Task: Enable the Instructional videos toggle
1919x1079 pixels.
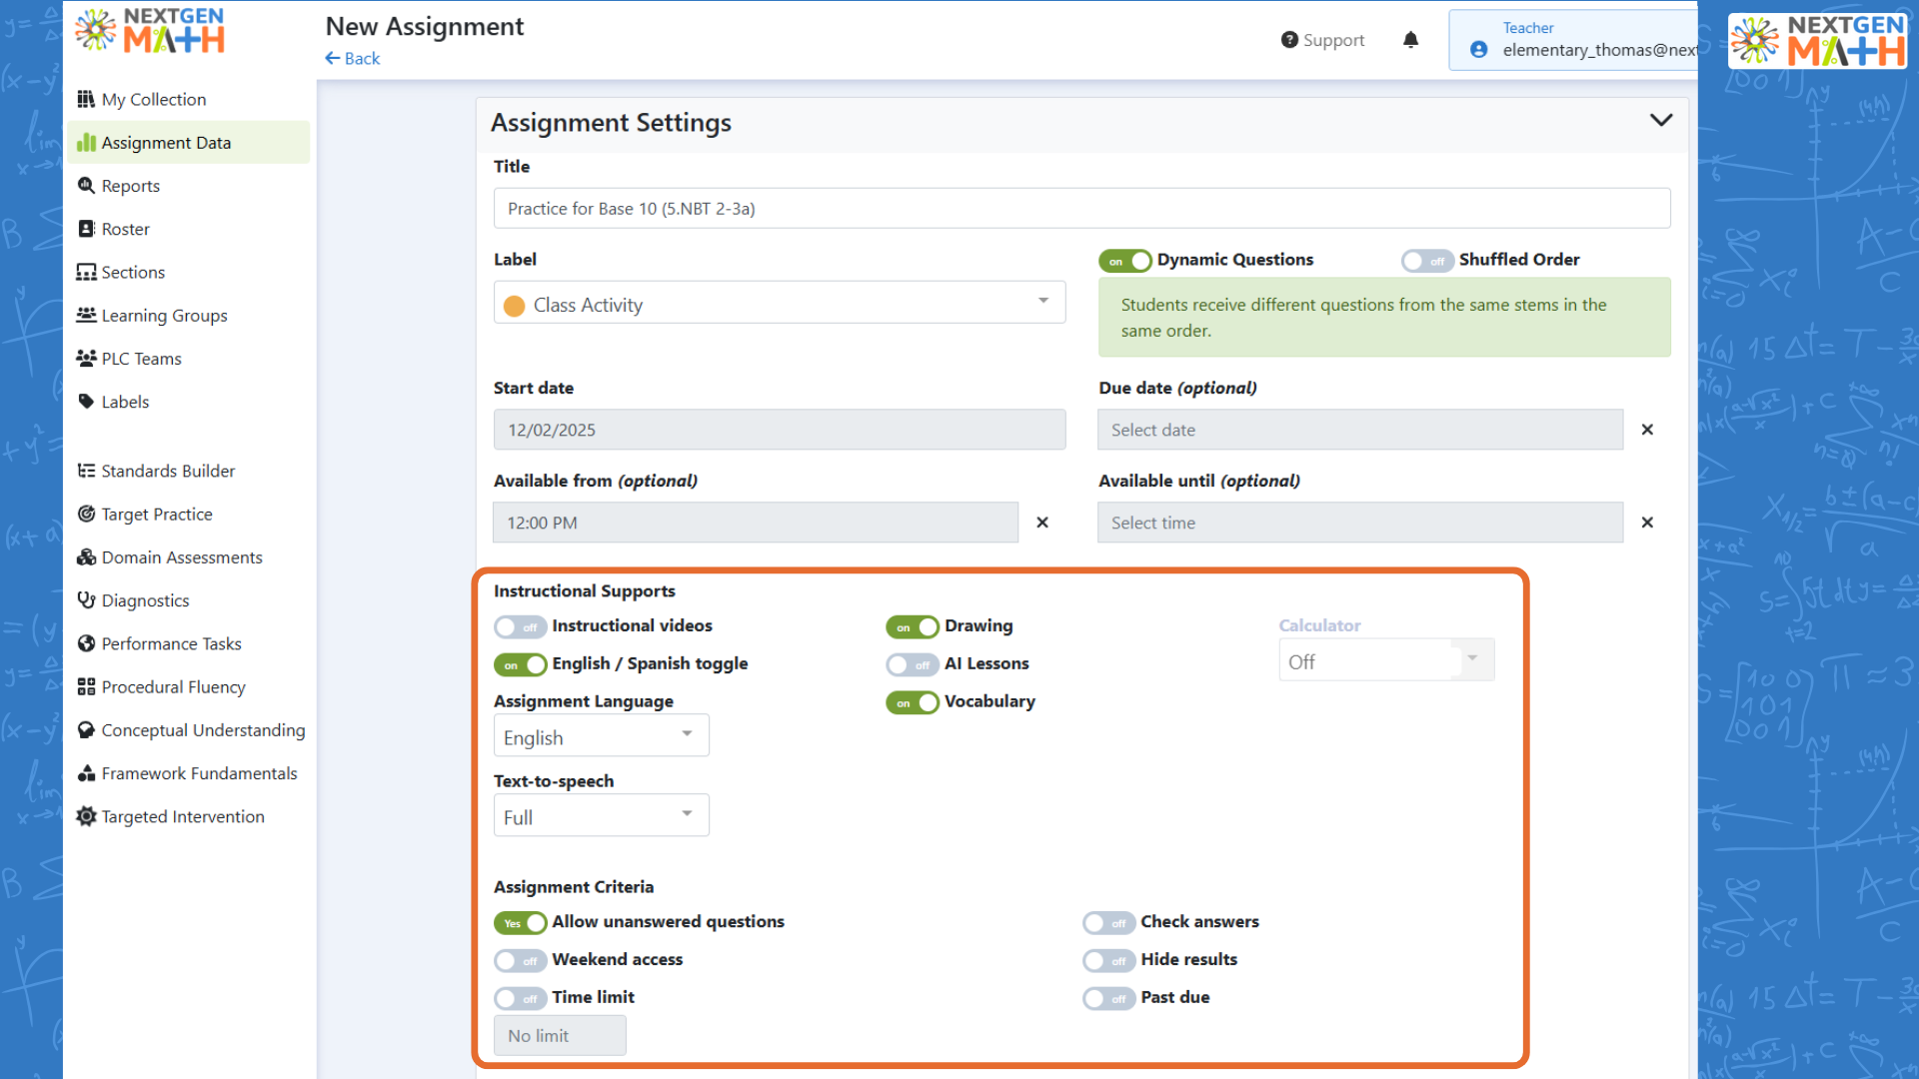Action: coord(520,626)
